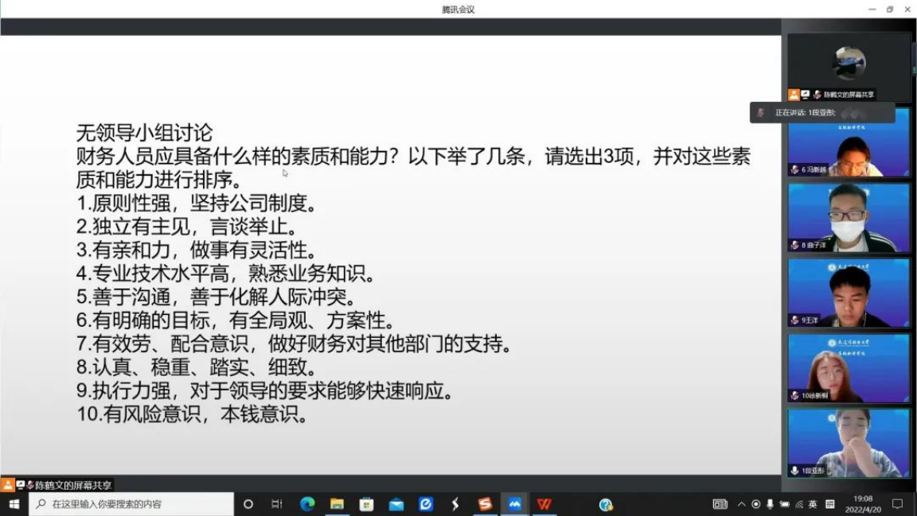Click the taskbar search input field

tap(127, 503)
